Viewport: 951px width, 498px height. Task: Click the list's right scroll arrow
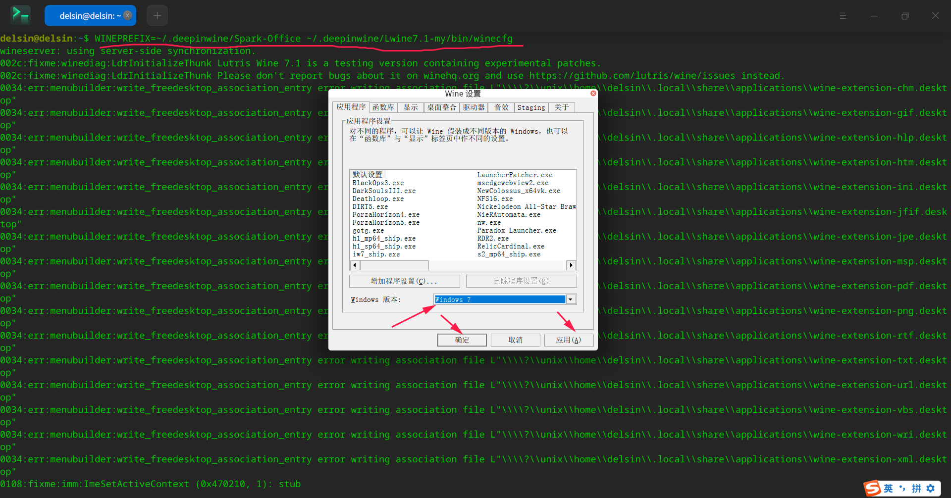click(571, 265)
